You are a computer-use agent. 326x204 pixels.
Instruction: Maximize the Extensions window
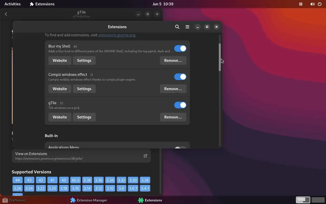pos(207,27)
